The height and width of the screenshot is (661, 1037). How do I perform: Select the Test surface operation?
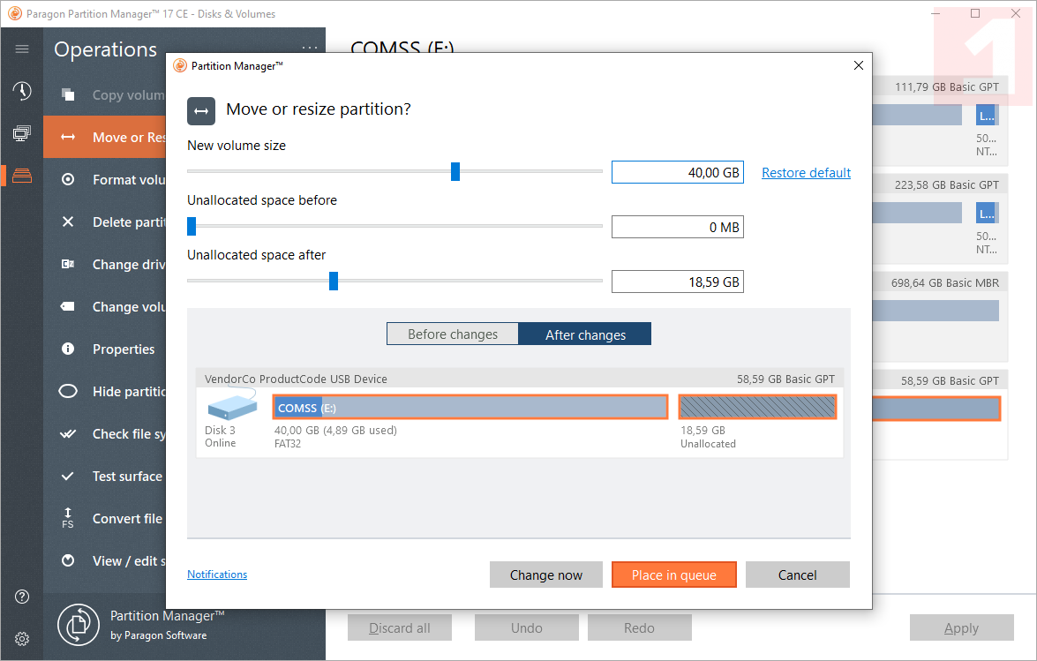coord(105,476)
